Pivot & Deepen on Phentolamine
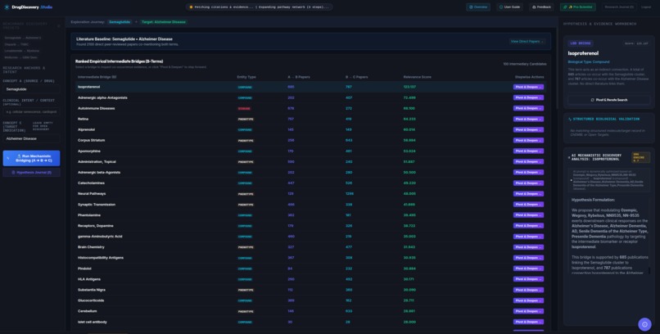This screenshot has height=334, width=660. 528,215
